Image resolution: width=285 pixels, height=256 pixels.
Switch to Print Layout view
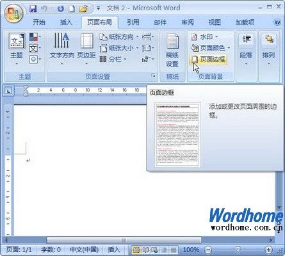[x=136, y=250]
